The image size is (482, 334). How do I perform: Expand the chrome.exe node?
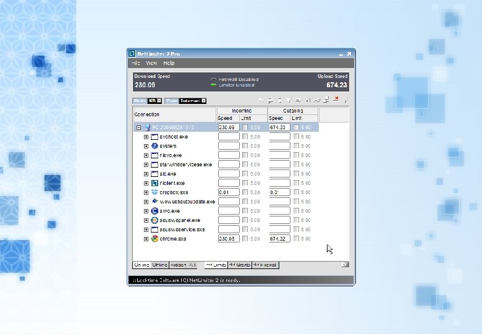(146, 239)
